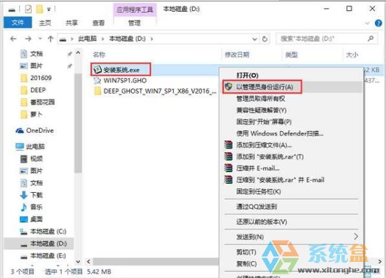
Task: Expand the 发送到(N) submenu arrow
Action: [356, 237]
